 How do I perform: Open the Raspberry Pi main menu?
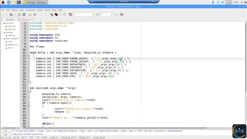(3, 2)
